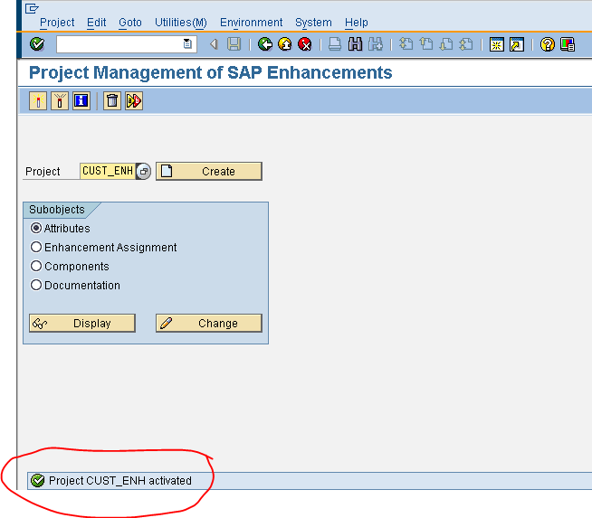The width and height of the screenshot is (592, 518).
Task: Select the Enhancement Assignment radio button
Action: point(36,248)
